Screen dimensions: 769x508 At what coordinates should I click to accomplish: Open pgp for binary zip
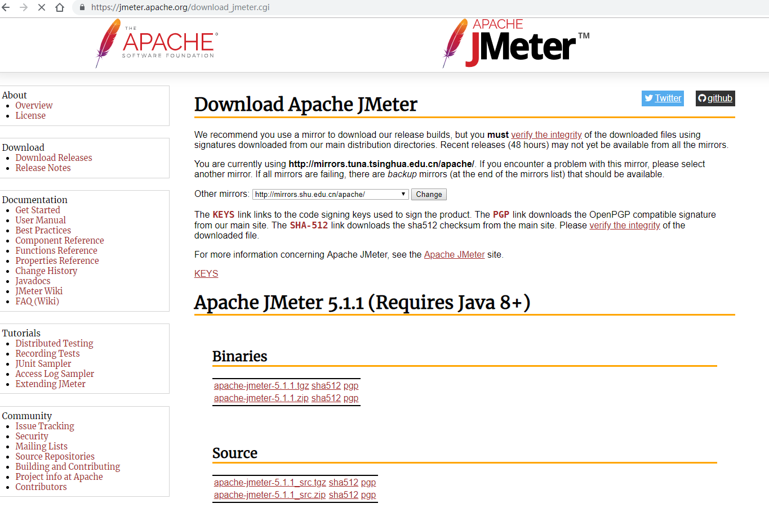(351, 398)
